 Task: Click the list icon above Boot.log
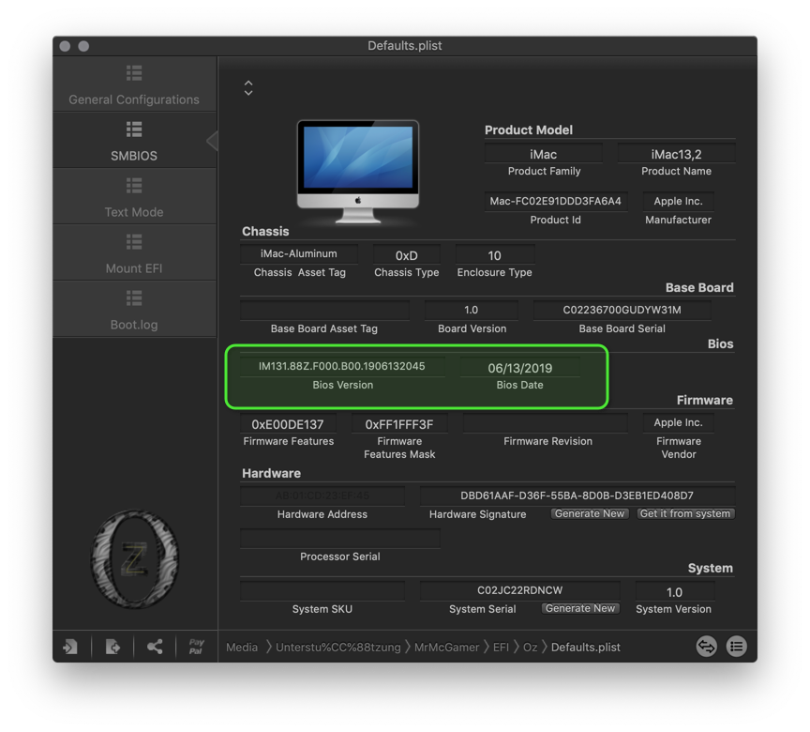tap(134, 298)
